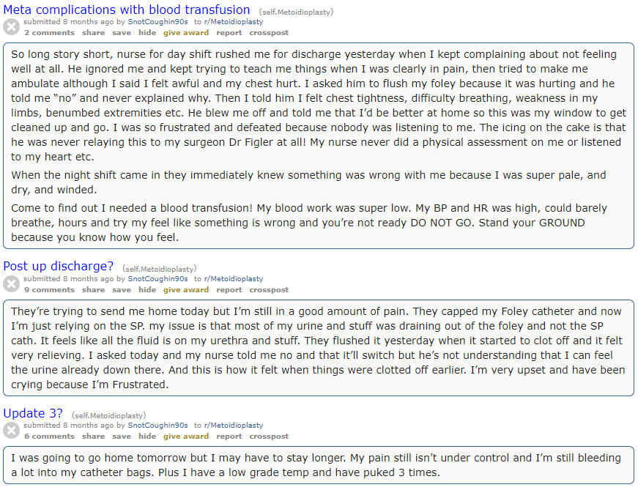Open the "Update 3?" post title
The height and width of the screenshot is (490, 638).
[x=33, y=413]
